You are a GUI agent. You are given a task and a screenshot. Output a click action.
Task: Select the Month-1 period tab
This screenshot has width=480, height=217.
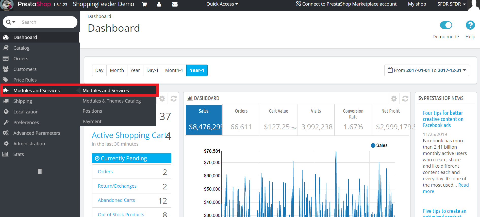[174, 70]
